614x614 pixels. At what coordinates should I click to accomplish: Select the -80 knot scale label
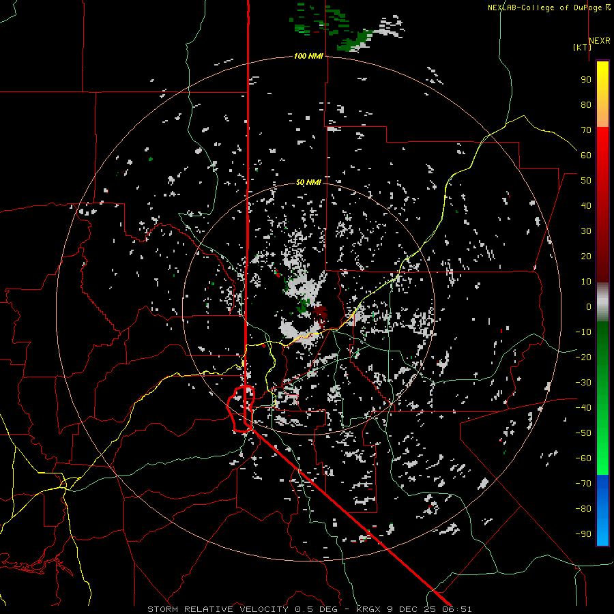point(583,509)
